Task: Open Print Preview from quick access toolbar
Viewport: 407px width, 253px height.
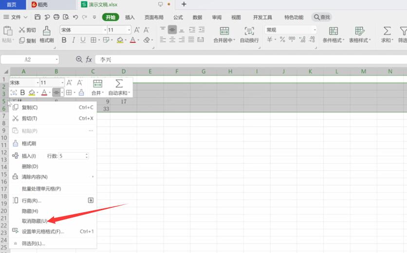Action: tap(66, 17)
